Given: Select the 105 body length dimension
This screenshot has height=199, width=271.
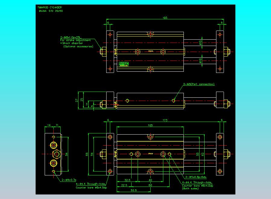Looking at the screenshot, I should [150, 125].
